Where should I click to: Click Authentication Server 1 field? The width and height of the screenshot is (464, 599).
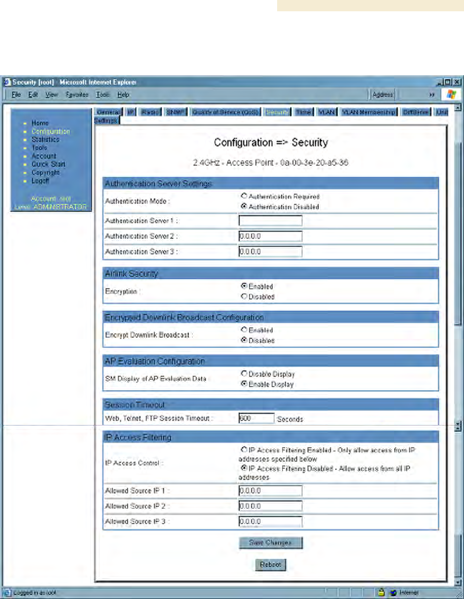(x=270, y=220)
